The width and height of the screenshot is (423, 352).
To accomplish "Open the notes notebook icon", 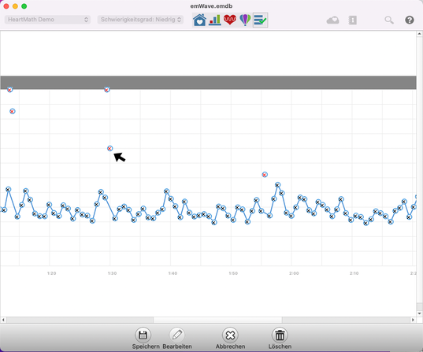I will (352, 20).
